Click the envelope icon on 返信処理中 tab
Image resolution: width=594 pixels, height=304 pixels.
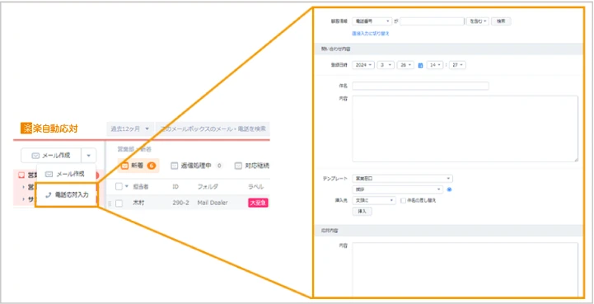click(175, 166)
